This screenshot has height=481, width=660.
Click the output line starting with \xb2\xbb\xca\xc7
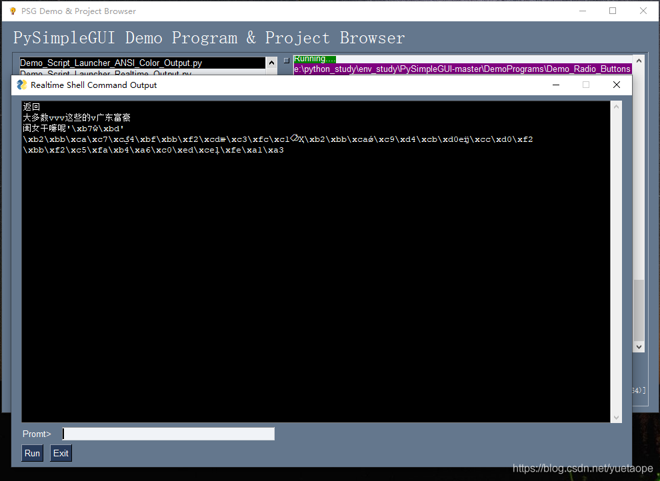(x=278, y=139)
